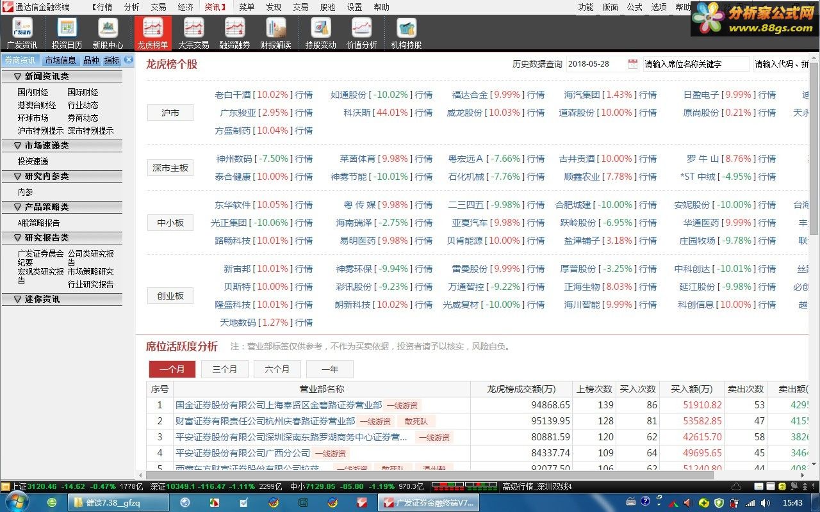Open 国内财经 news link
This screenshot has height=512, width=820.
tap(33, 92)
